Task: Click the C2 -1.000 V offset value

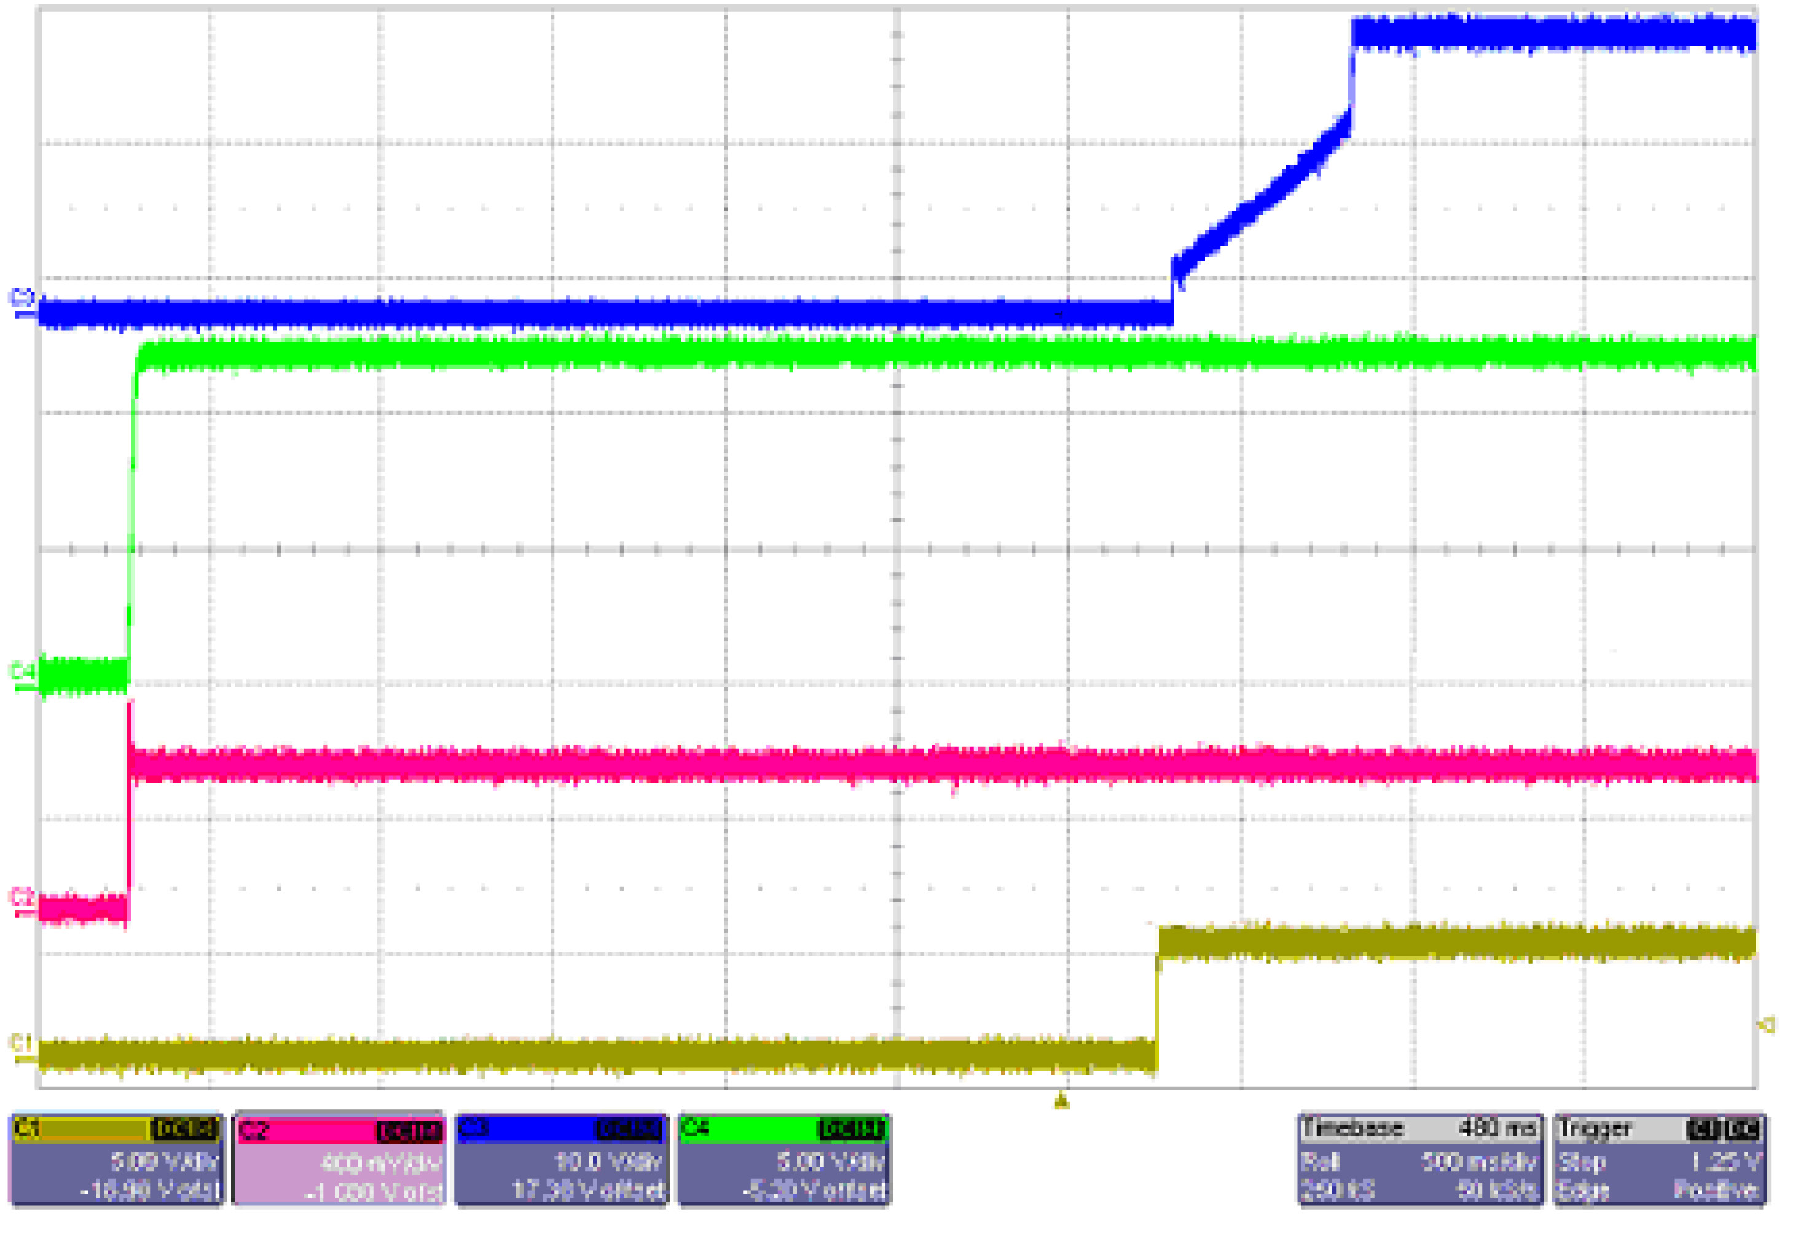Action: (x=374, y=1192)
